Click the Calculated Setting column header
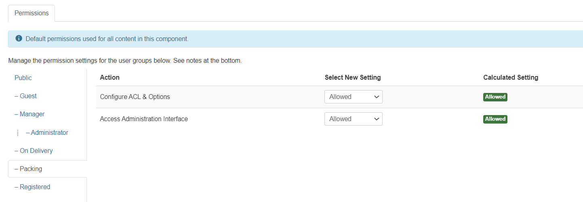 pyautogui.click(x=510, y=77)
